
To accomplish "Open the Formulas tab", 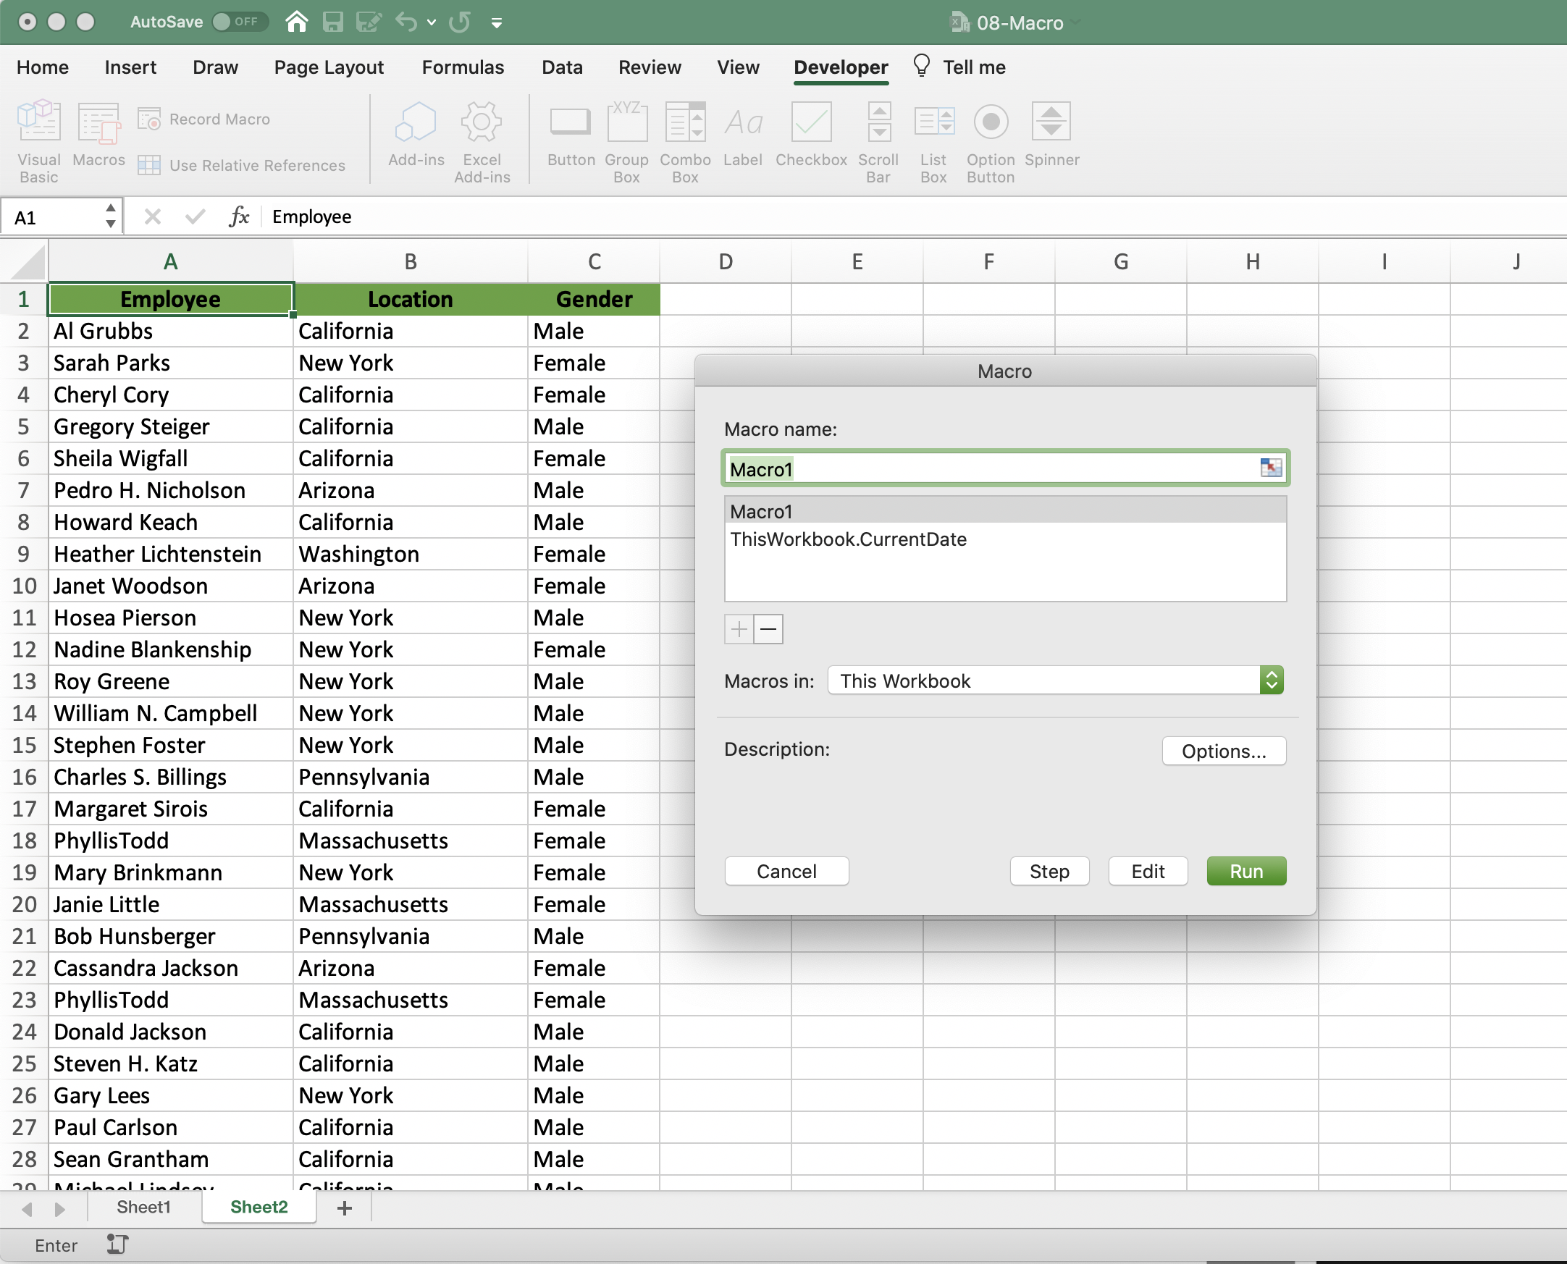I will coord(463,67).
